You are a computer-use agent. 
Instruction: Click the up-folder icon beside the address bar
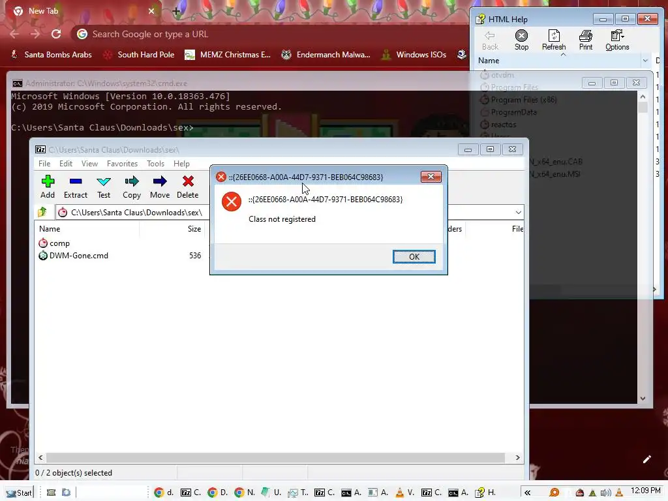(42, 212)
